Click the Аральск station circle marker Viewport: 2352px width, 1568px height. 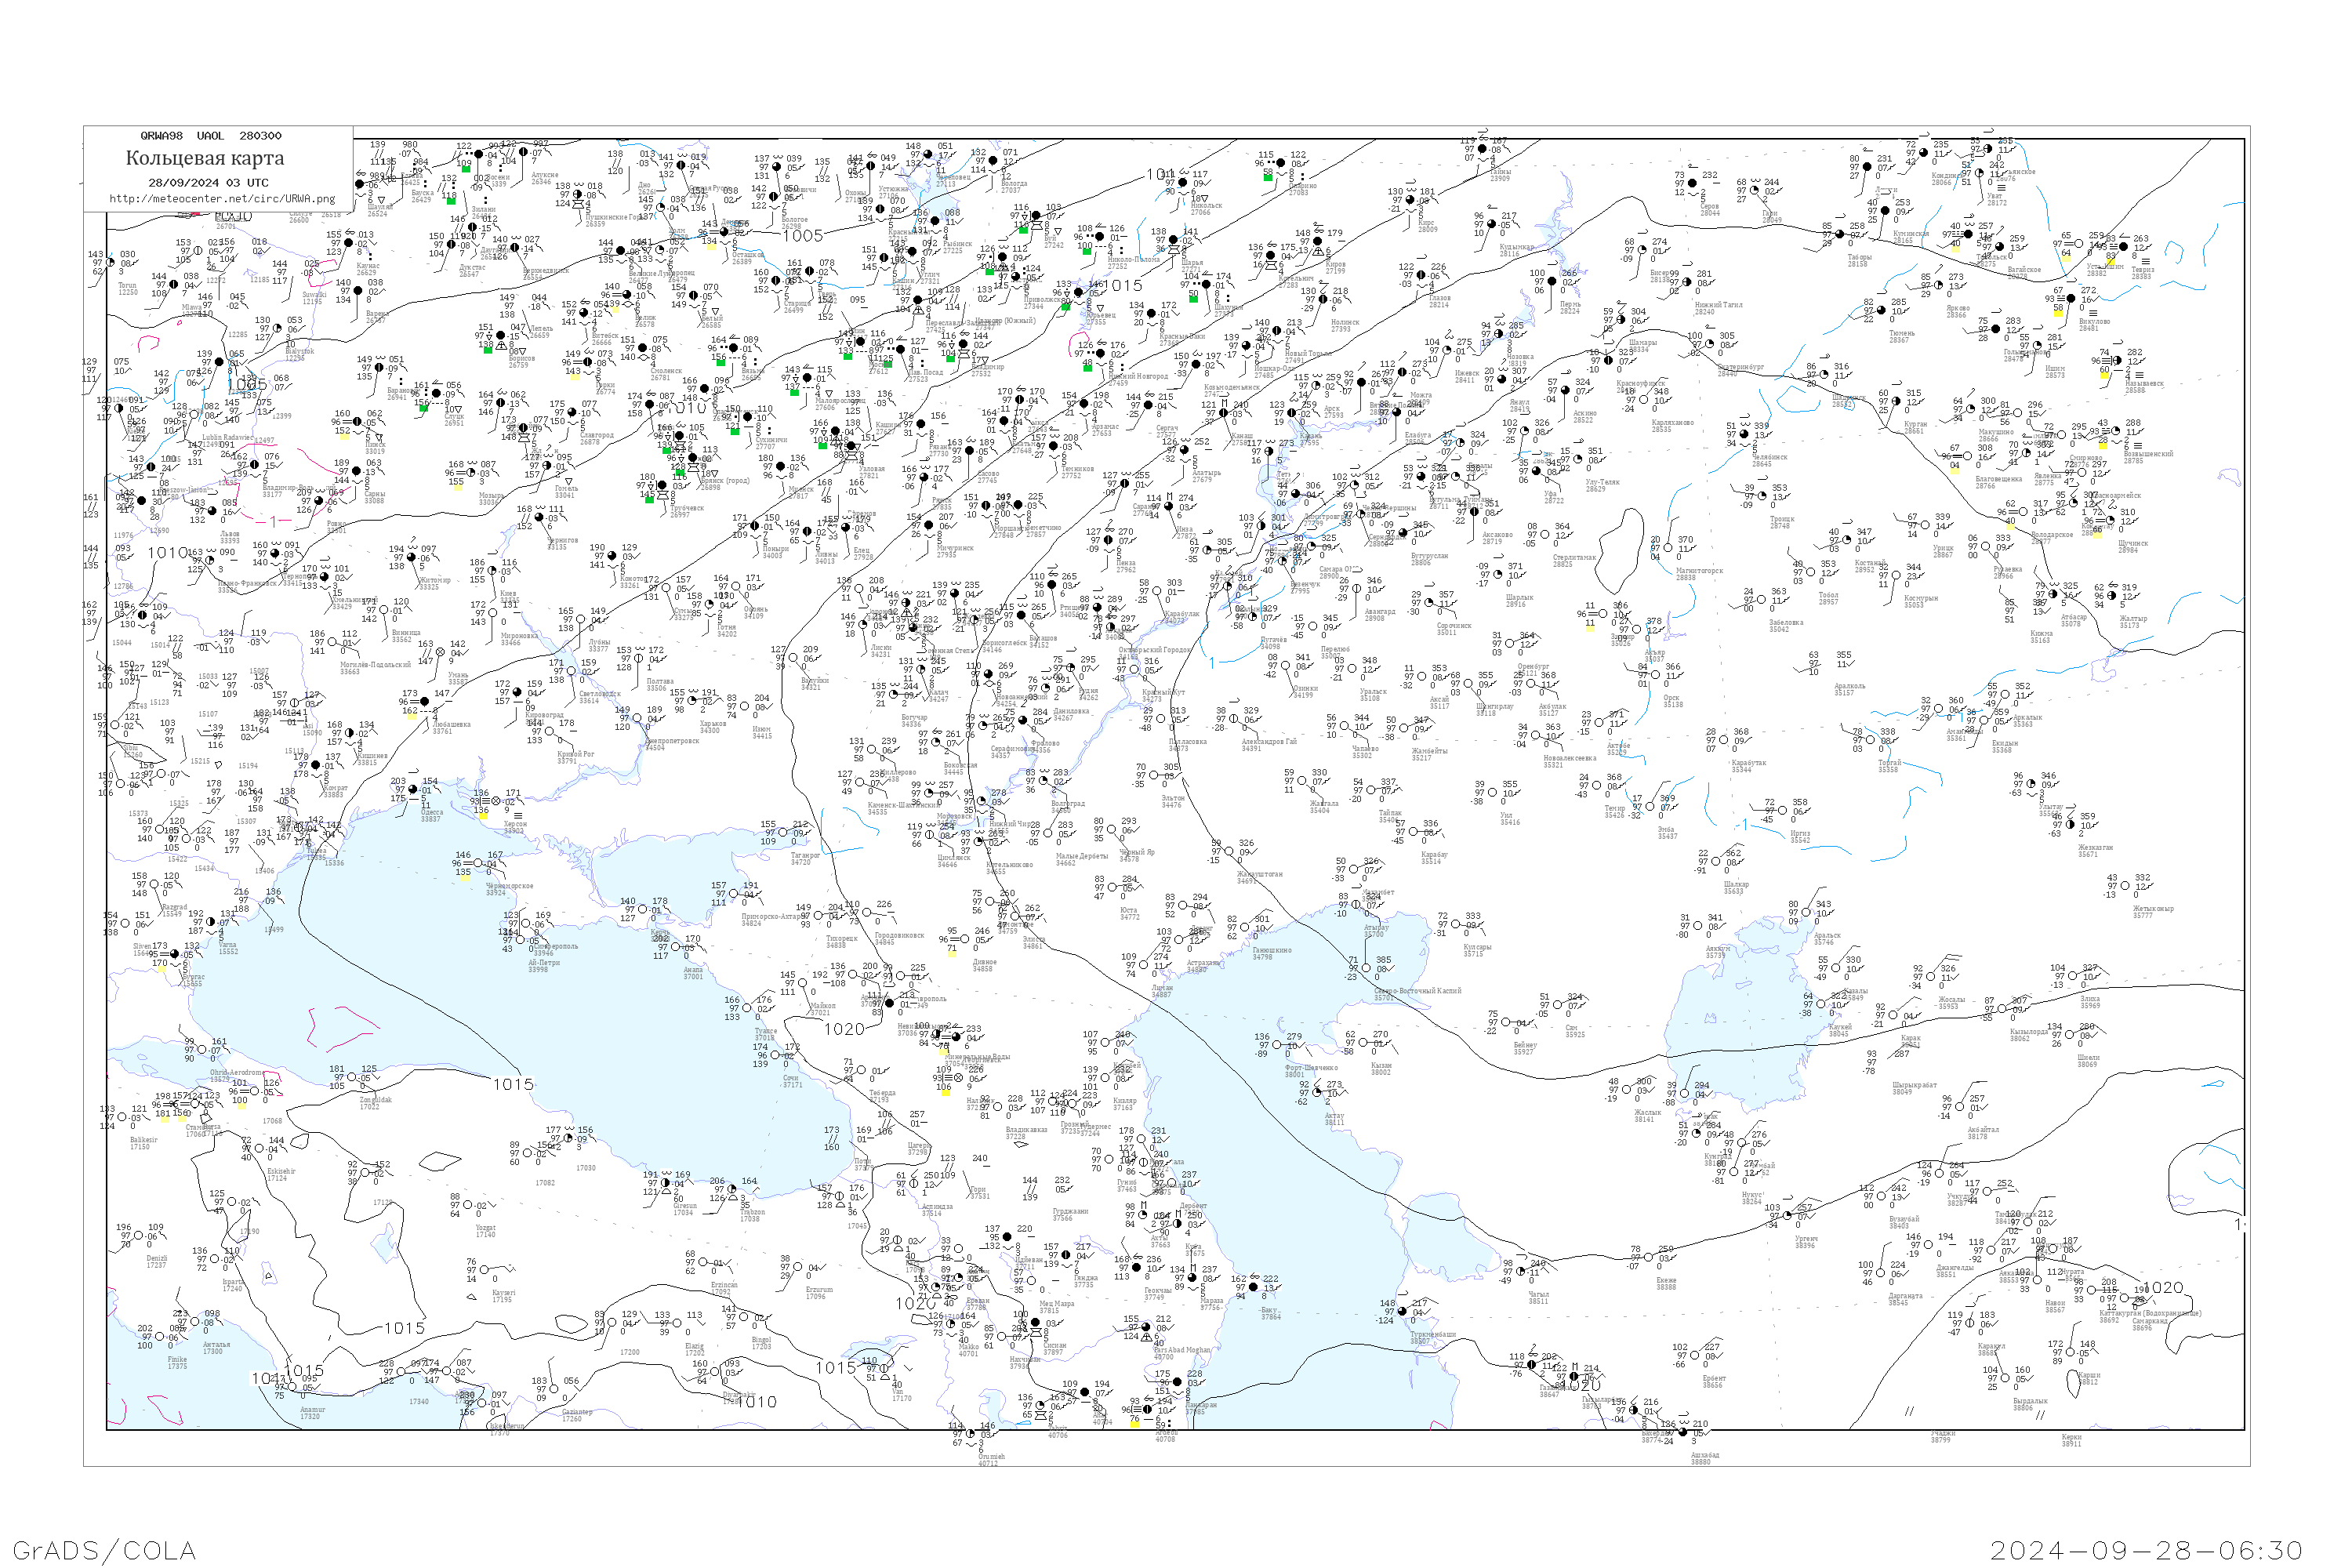coord(1807,912)
